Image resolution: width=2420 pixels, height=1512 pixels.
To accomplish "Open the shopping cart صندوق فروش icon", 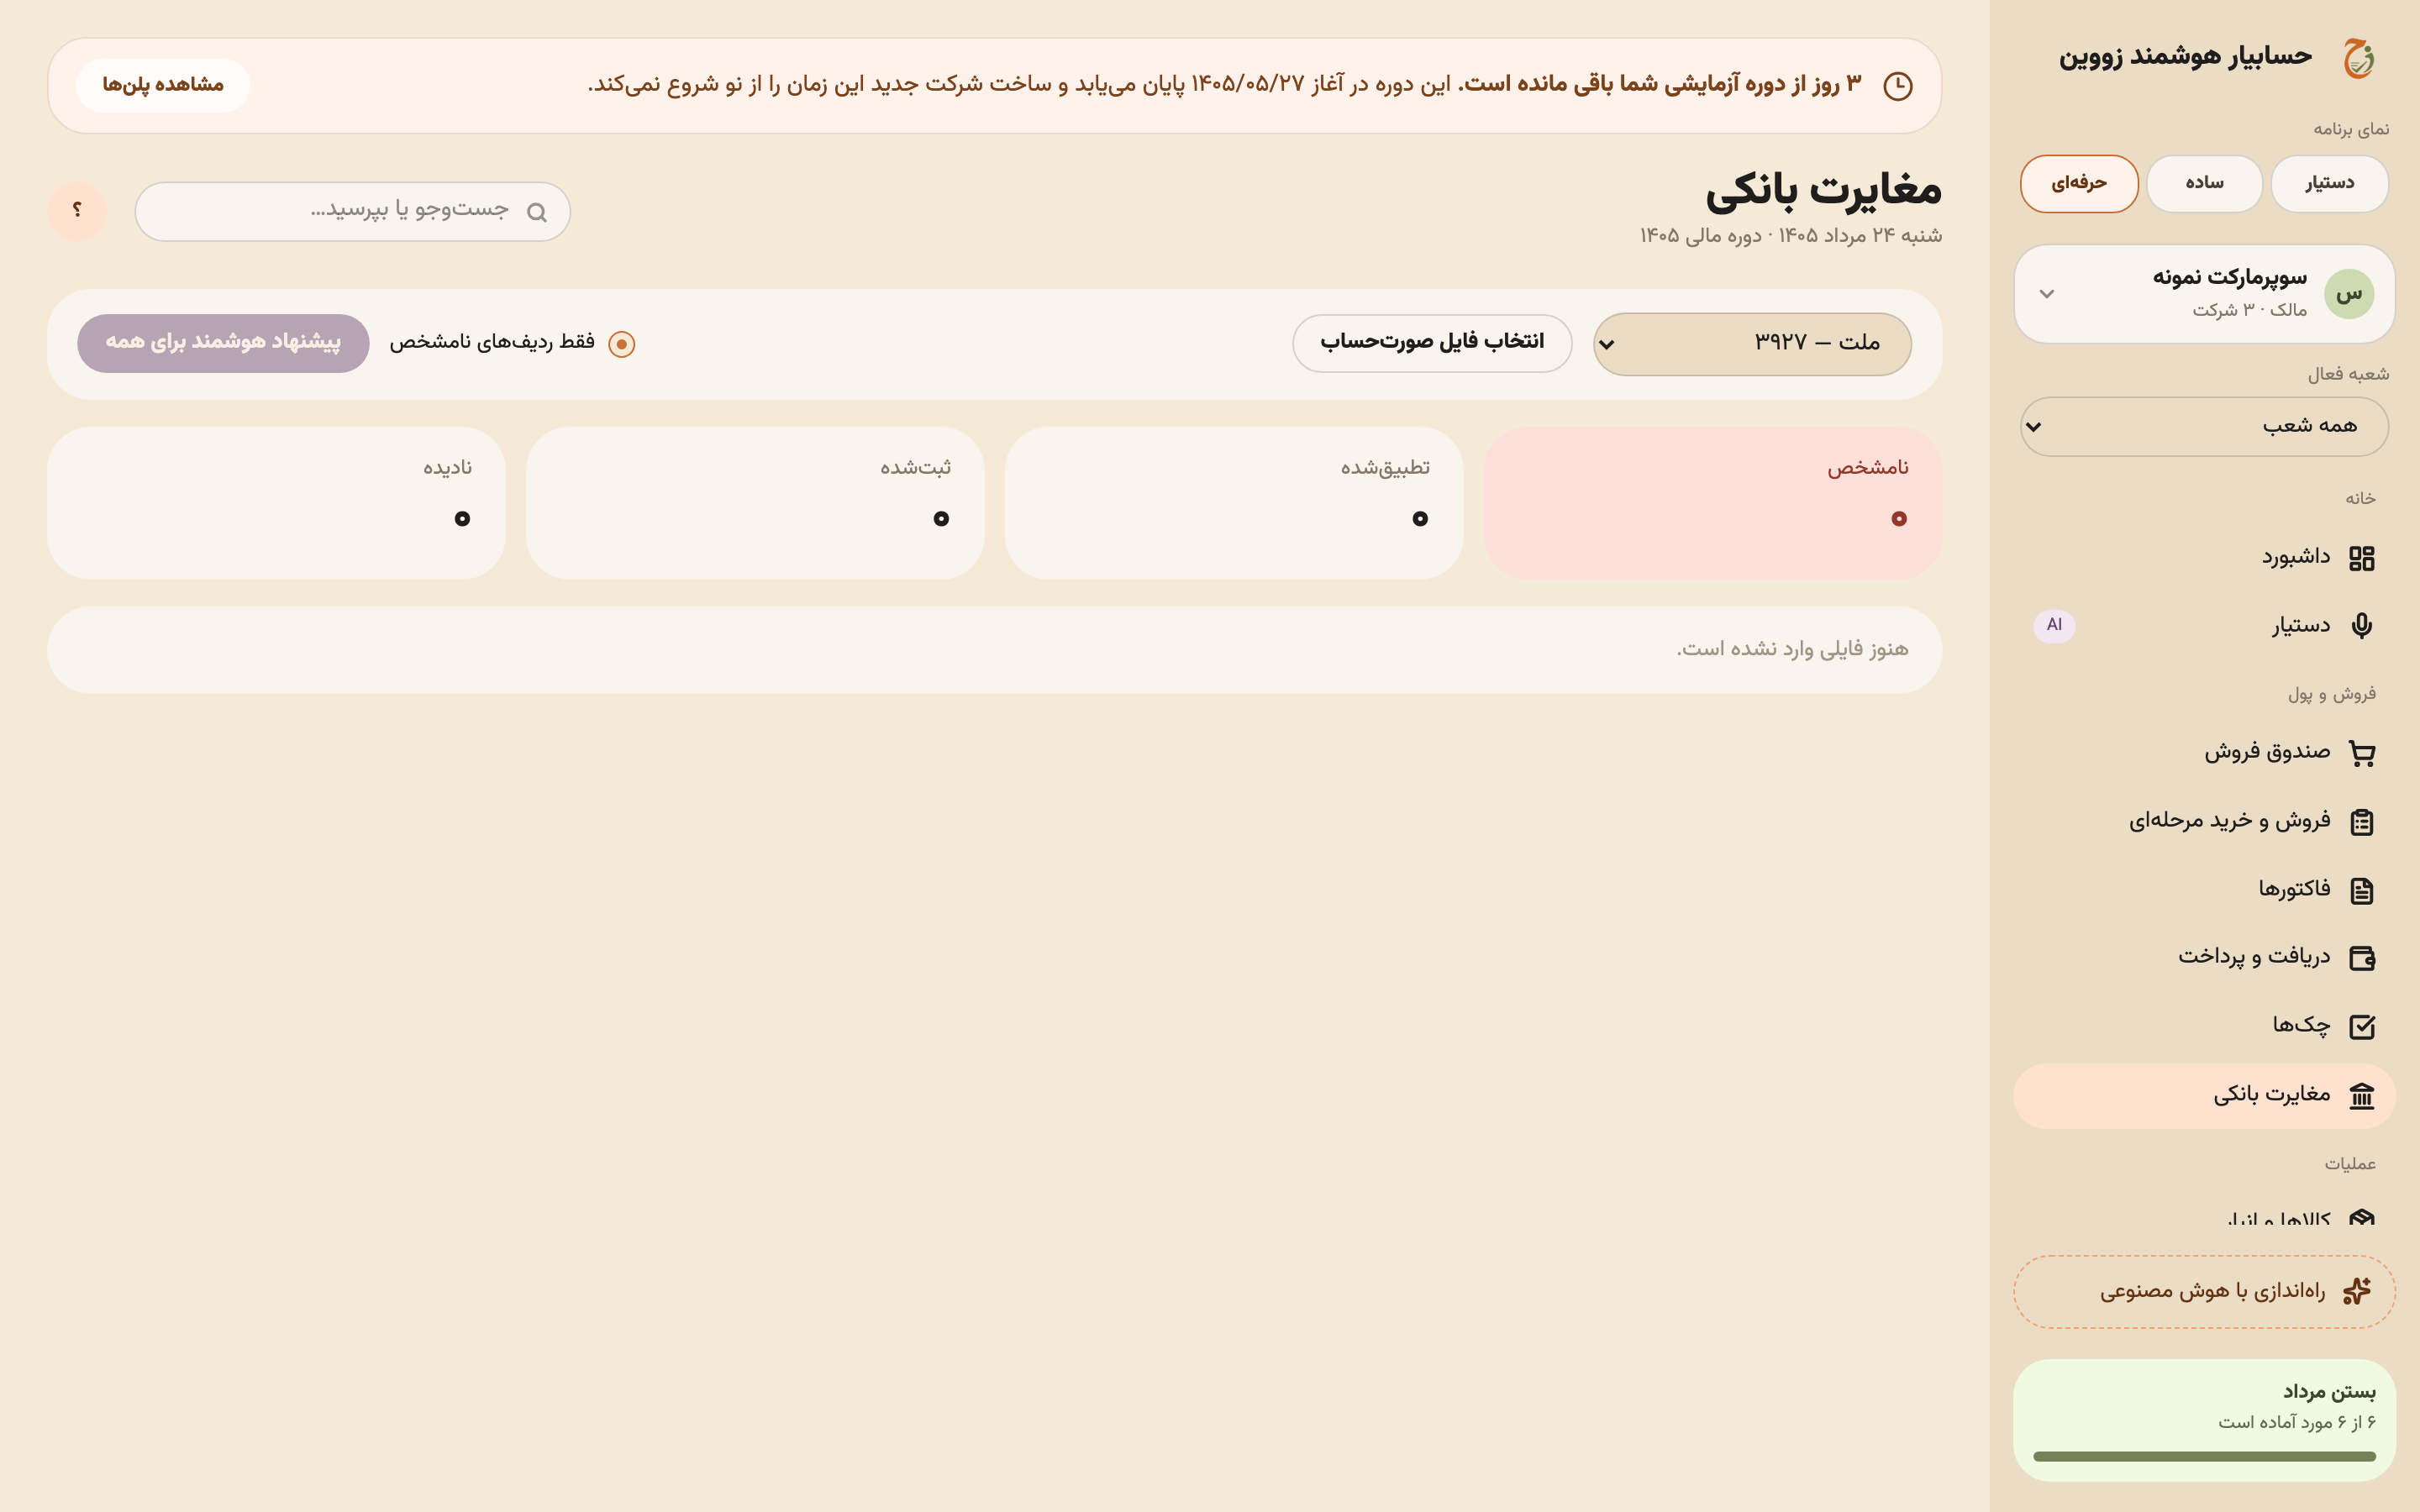I will [2361, 753].
